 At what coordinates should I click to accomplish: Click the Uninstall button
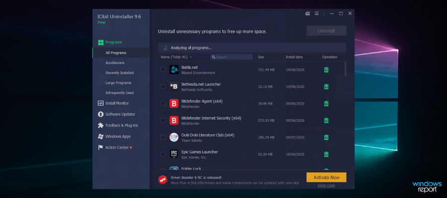pos(326,31)
